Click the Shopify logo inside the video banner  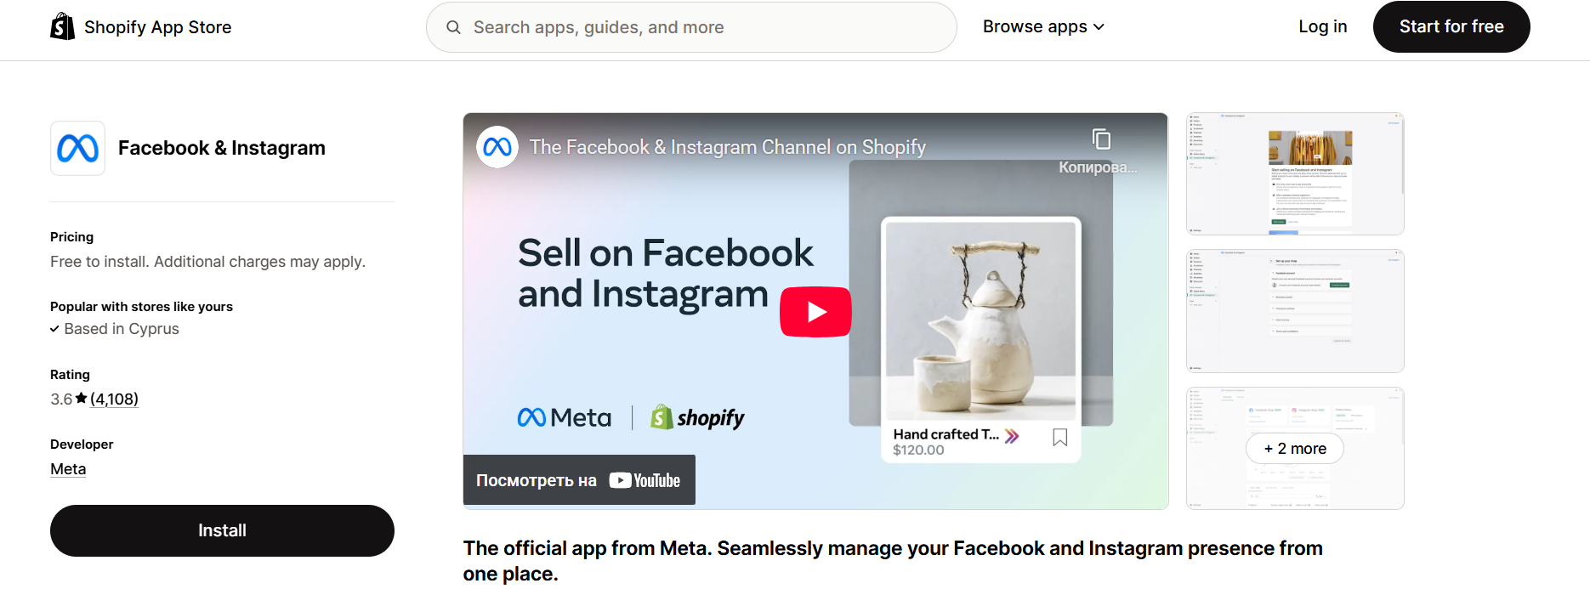coord(697,417)
